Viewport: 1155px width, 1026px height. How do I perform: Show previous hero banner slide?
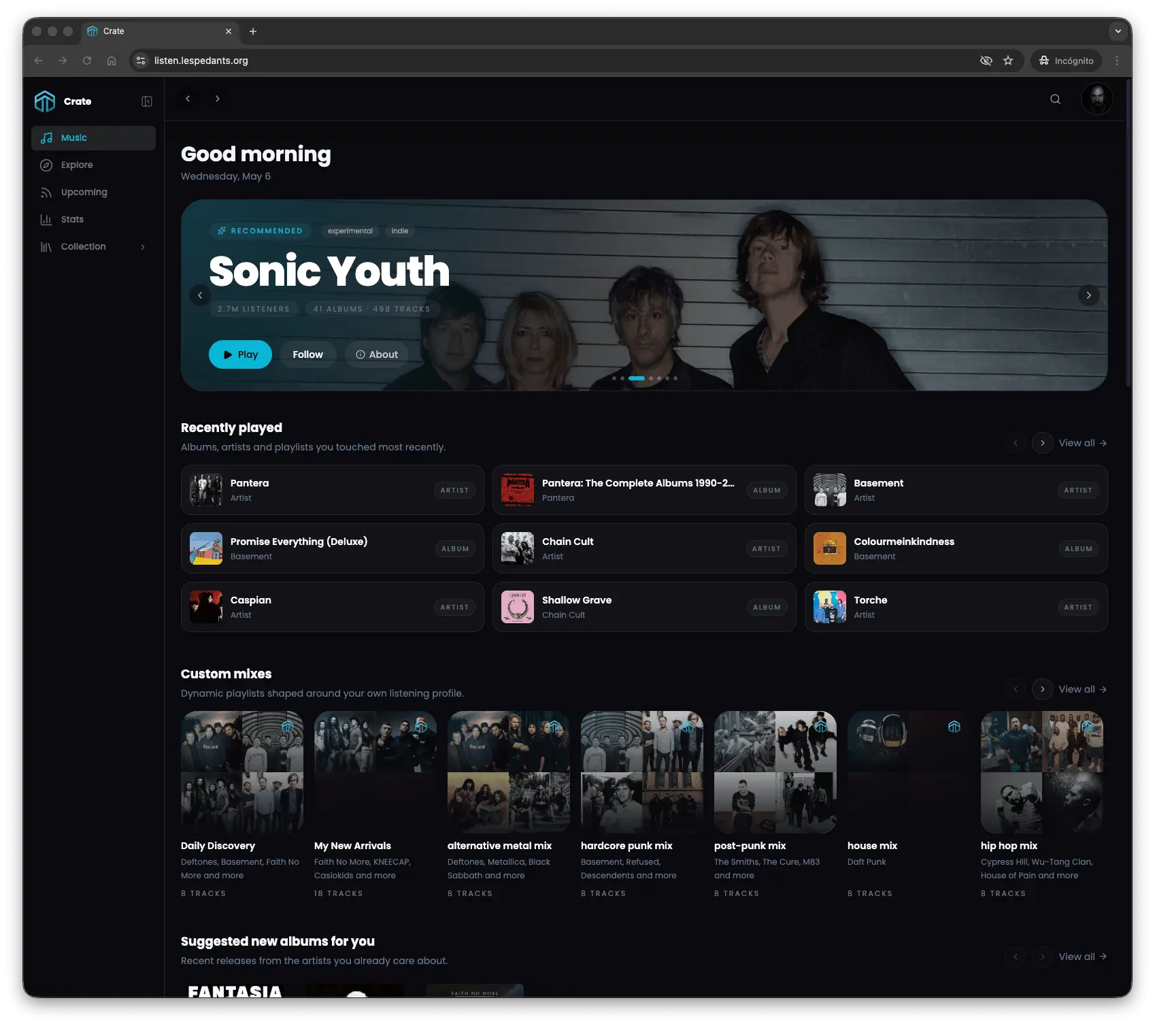[x=200, y=295]
